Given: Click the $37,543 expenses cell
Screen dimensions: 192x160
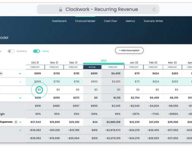Looking at the screenshot, I should pyautogui.click(x=36, y=122).
